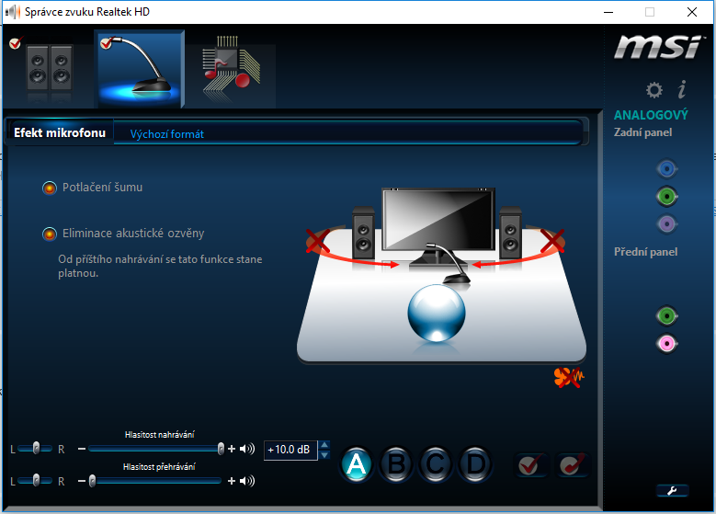Open the information 'i' icon
The image size is (716, 514).
(682, 89)
